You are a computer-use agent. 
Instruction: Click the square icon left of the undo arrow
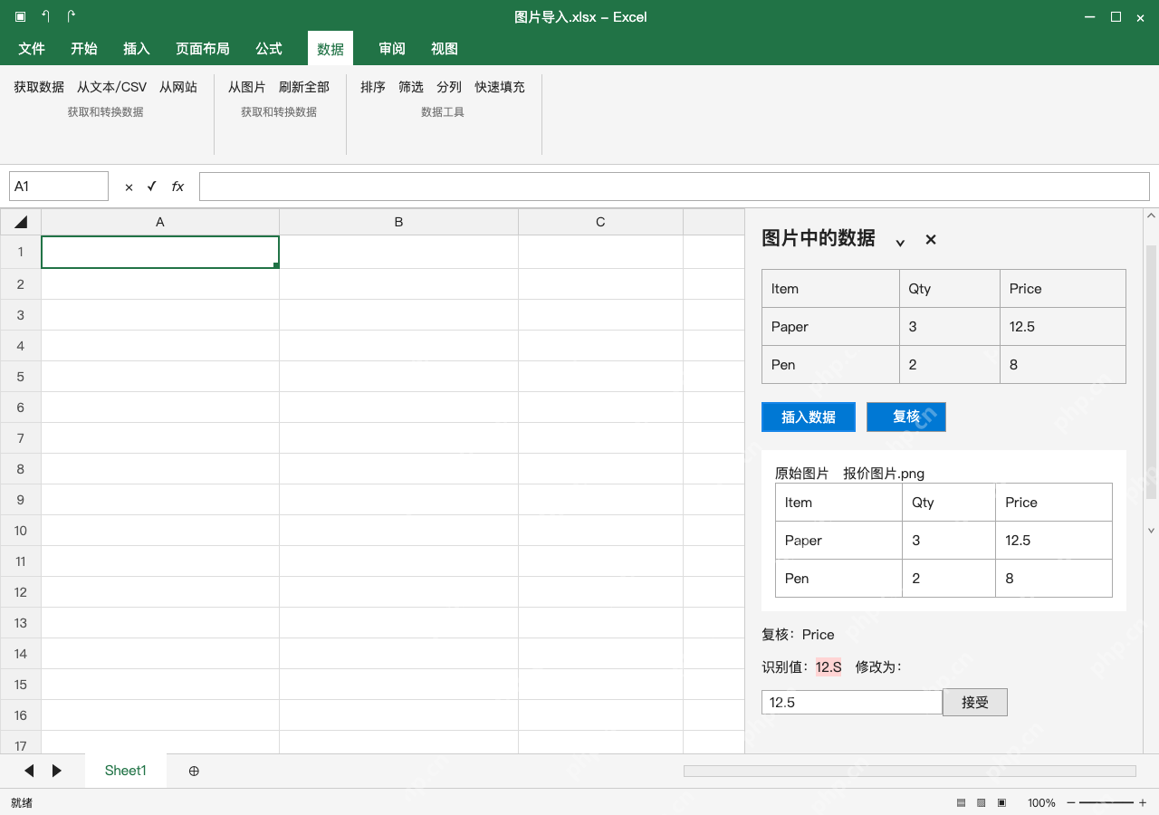pyautogui.click(x=20, y=16)
